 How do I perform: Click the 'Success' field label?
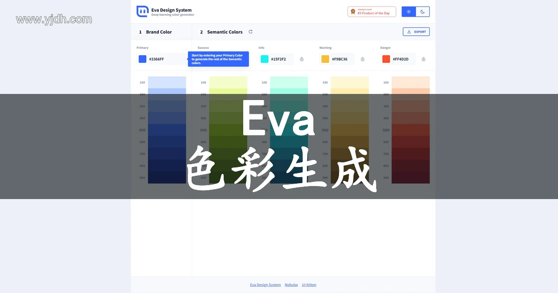tap(203, 48)
